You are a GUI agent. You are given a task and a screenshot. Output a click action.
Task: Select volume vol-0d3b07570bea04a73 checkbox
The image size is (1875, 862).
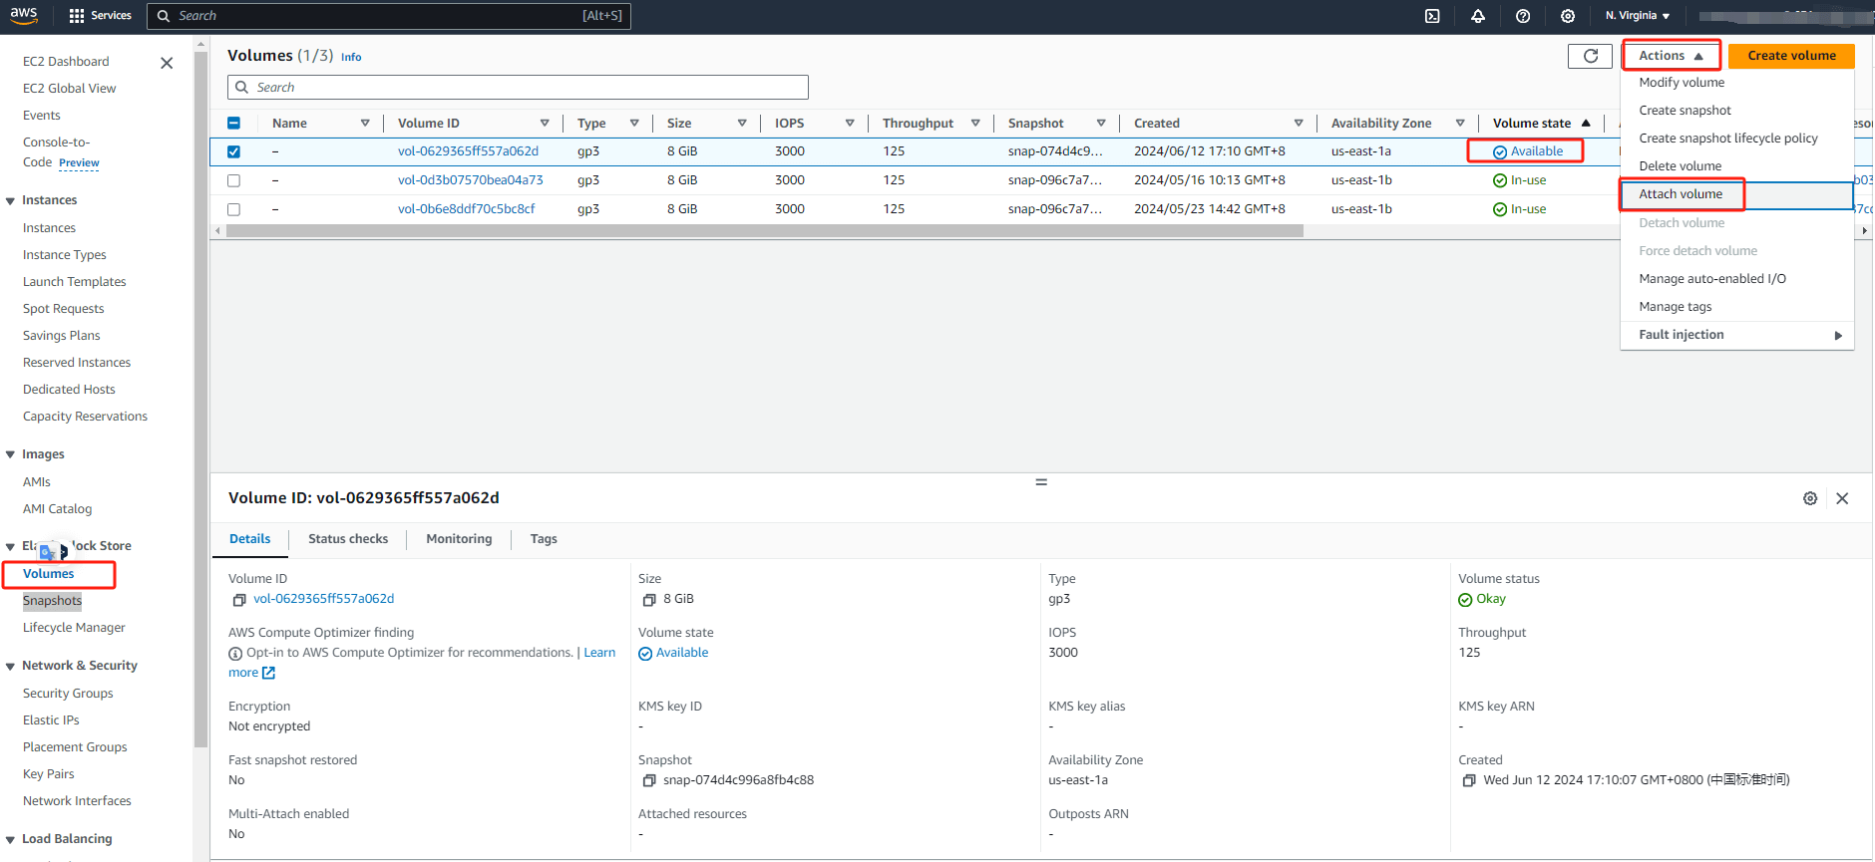[x=233, y=180]
